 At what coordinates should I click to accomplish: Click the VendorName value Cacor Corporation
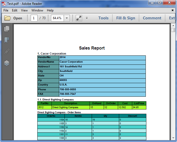click(x=71, y=62)
